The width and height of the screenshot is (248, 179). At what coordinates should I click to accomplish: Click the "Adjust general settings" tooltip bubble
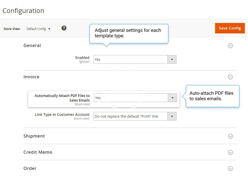[129, 33]
